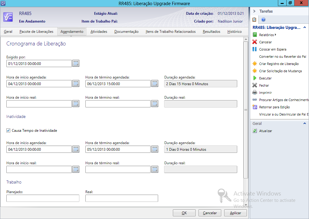The width and height of the screenshot is (309, 219).
Task: Click the link icon for Procurar Artigos de Conhecimento
Action: click(x=255, y=100)
